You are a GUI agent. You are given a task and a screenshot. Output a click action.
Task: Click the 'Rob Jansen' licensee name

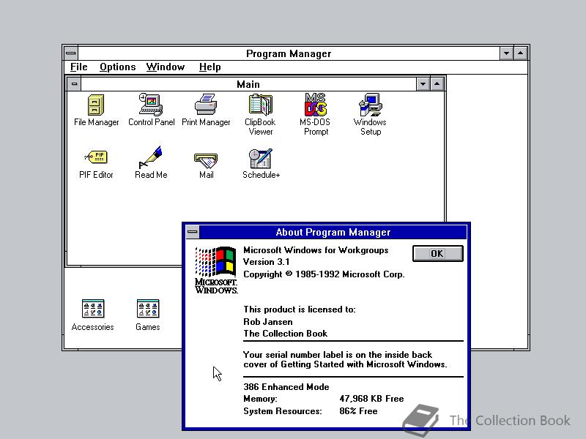point(268,322)
